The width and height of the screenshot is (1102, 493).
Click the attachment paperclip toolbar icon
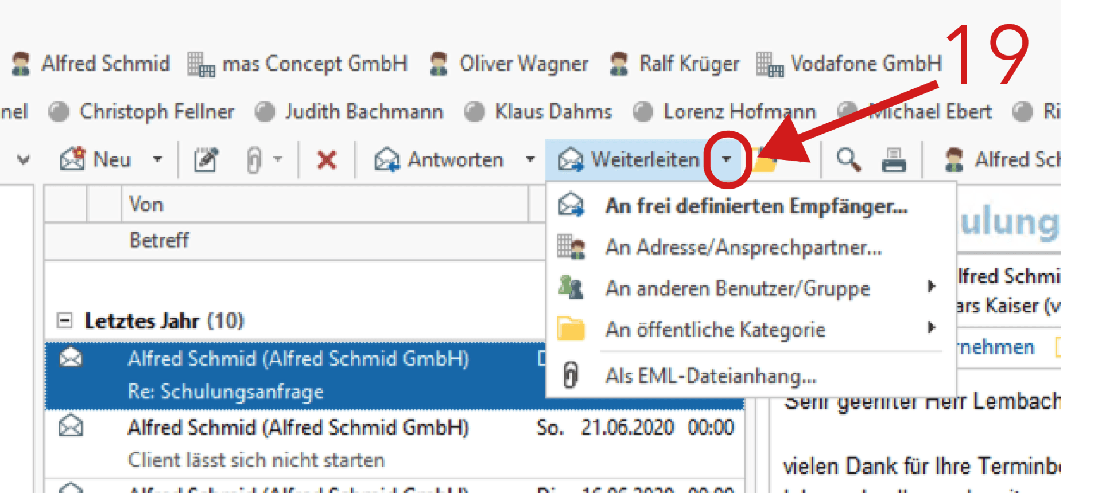point(254,159)
